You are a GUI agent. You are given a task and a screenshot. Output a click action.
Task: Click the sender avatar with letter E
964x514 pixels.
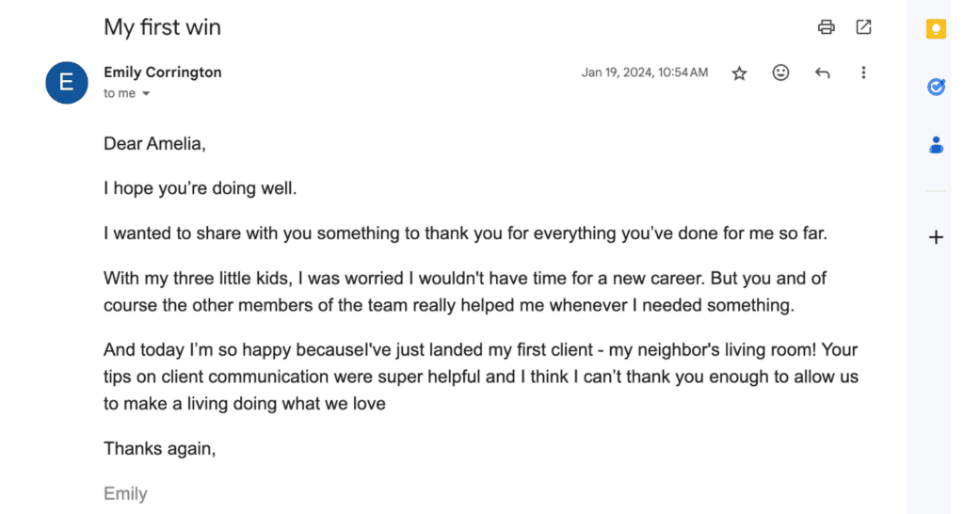coord(67,82)
